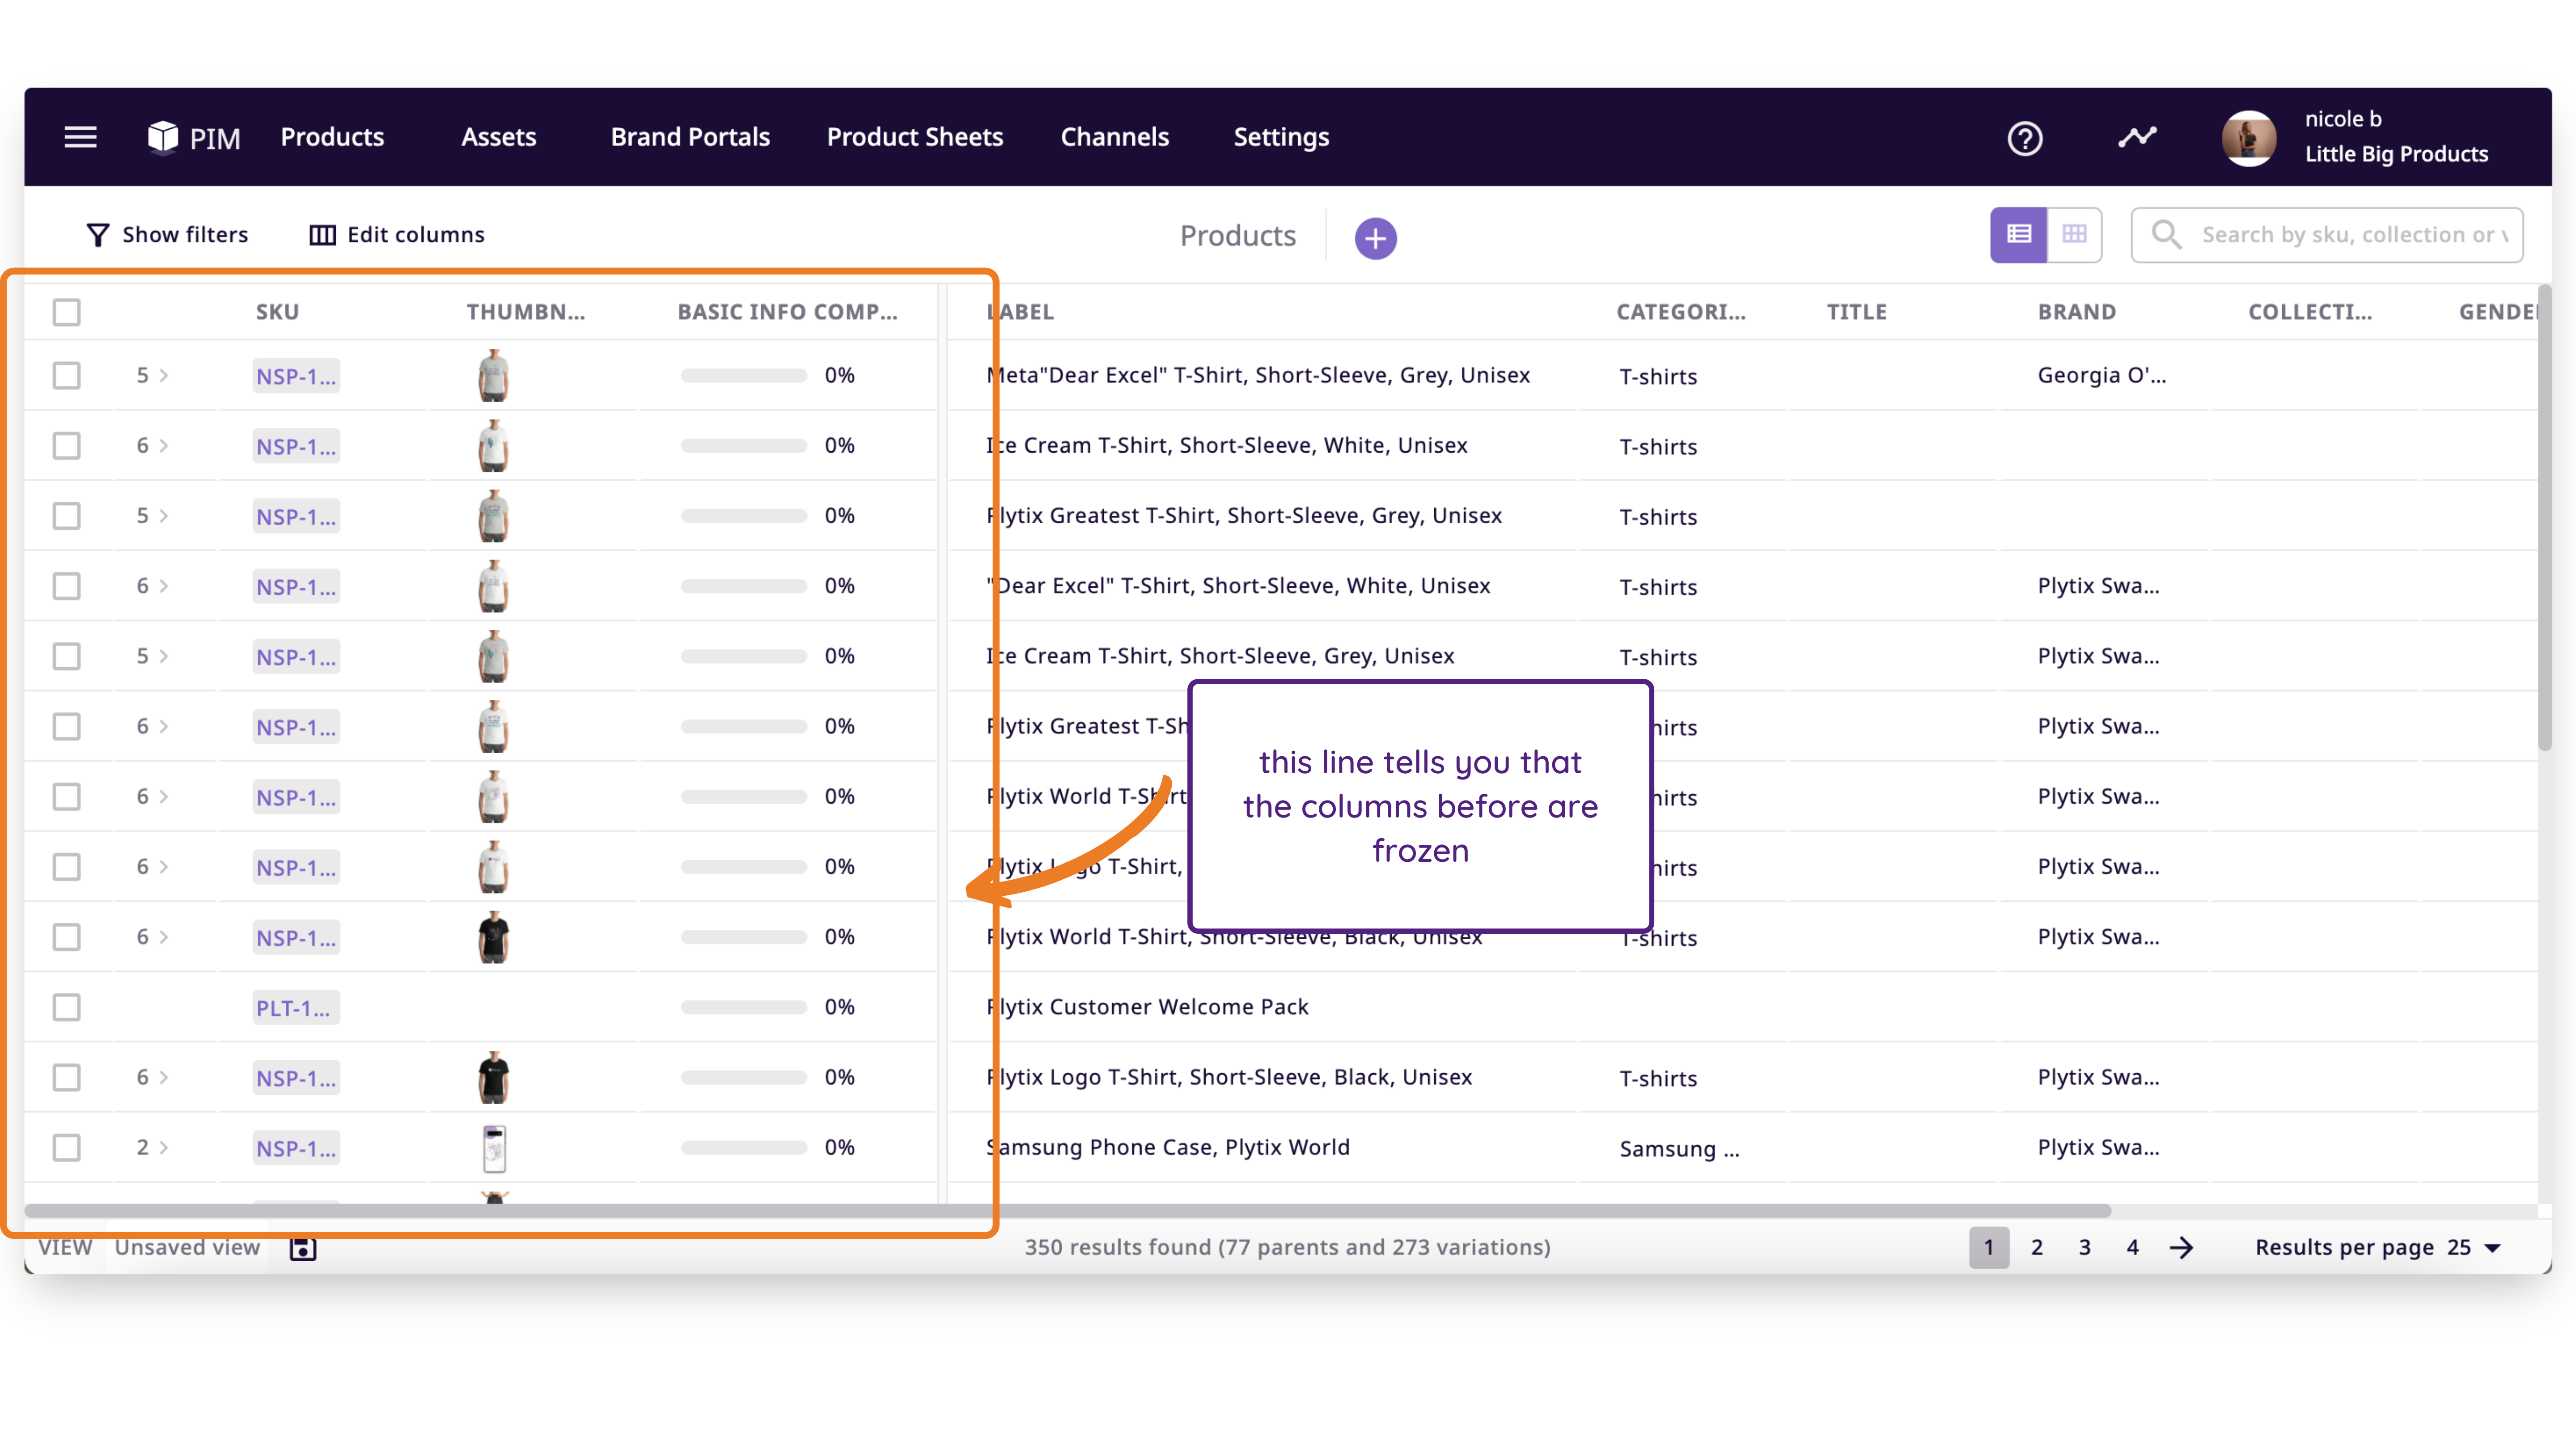Open thumbnail of Plytix Logo black T-shirt
The height and width of the screenshot is (1449, 2576).
click(493, 1078)
